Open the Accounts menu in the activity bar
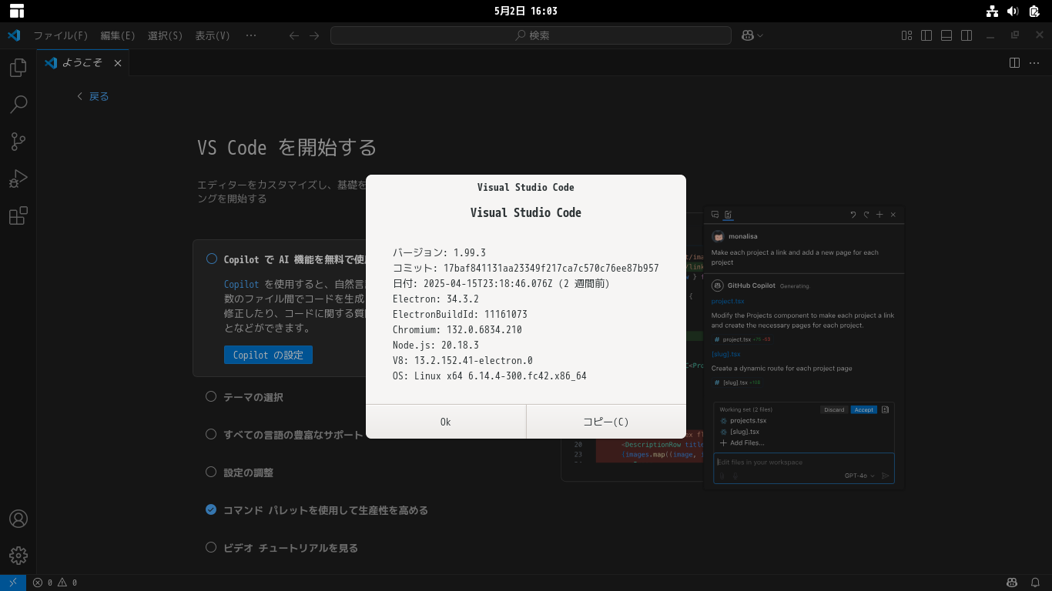 click(18, 519)
